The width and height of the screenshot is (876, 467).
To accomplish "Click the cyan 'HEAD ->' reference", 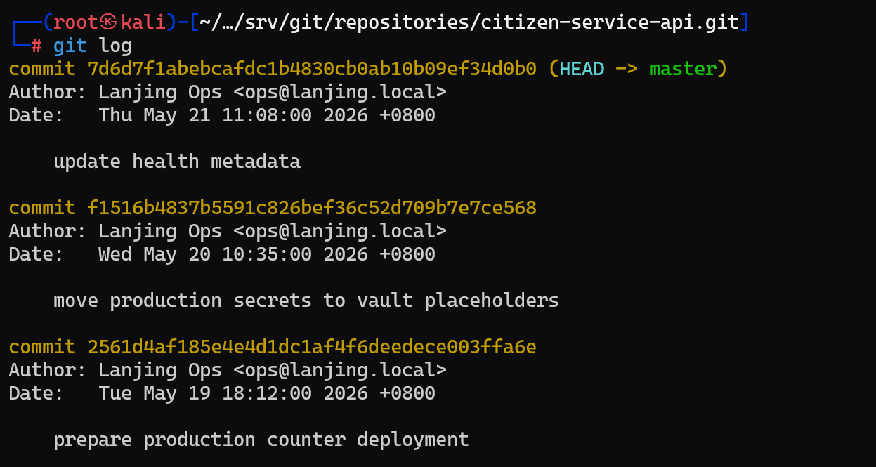I will point(599,69).
